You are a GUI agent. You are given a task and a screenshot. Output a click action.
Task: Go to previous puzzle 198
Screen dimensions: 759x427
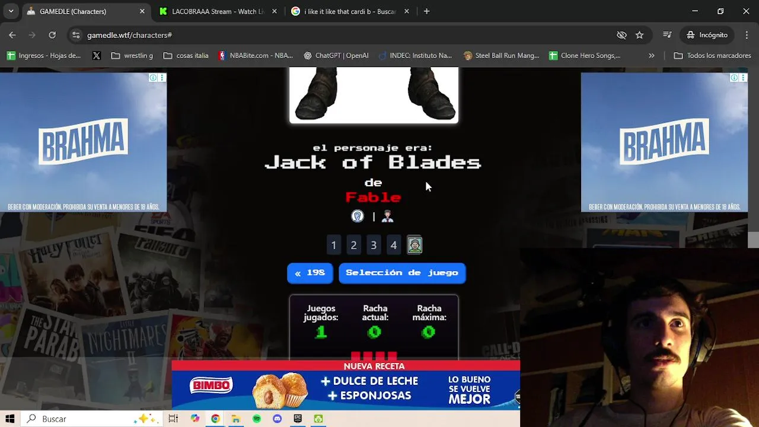310,273
